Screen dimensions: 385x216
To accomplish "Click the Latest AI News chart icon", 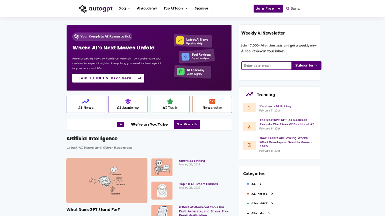I will point(180,40).
